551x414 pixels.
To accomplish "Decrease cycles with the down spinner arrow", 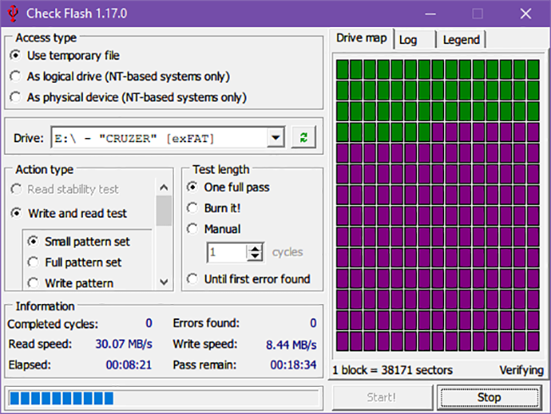I will [x=255, y=257].
